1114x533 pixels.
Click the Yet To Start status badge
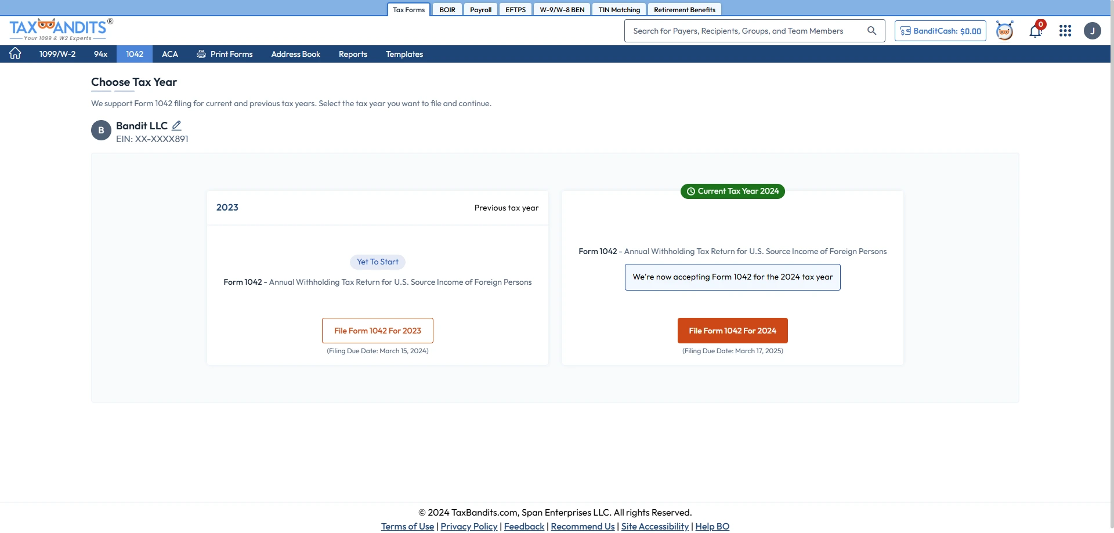(x=378, y=262)
